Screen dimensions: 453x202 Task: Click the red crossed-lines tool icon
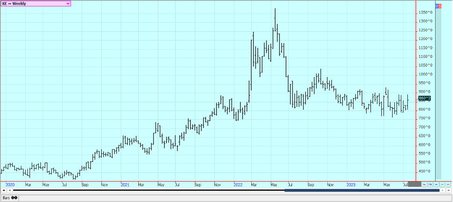(448, 184)
